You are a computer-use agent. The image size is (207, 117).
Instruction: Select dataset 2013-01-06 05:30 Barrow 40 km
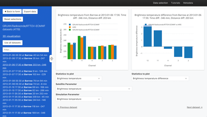[x=25, y=55]
